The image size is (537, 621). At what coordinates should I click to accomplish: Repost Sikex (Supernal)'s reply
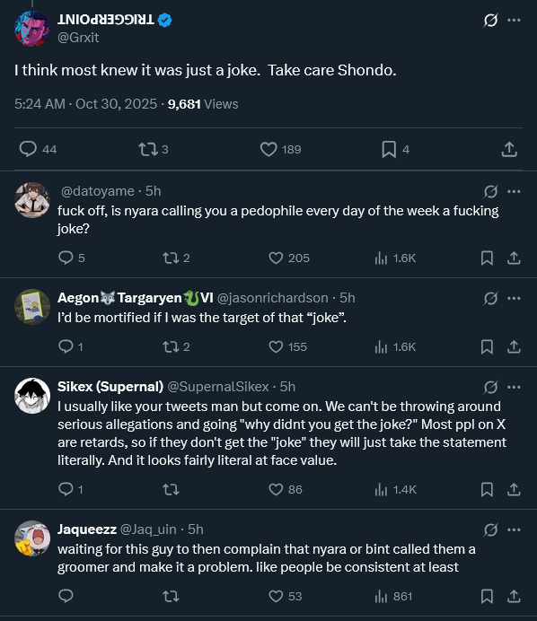171,489
